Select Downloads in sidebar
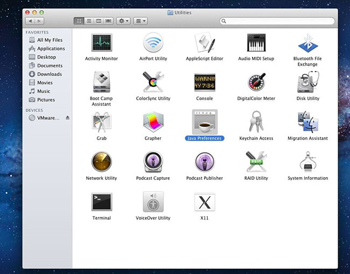The image size is (350, 274). [x=47, y=74]
